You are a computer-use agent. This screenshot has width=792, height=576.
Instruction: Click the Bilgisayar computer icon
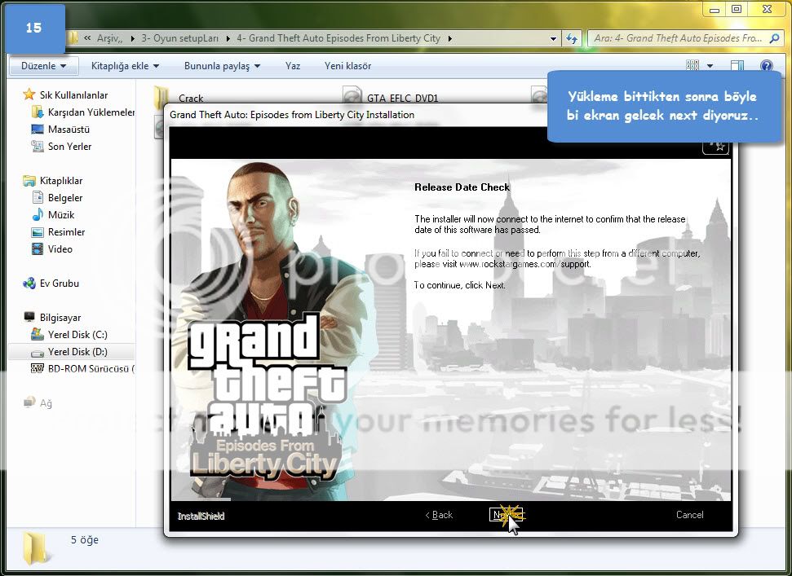pyautogui.click(x=29, y=317)
